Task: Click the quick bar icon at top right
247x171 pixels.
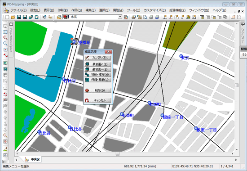Action: point(243,24)
